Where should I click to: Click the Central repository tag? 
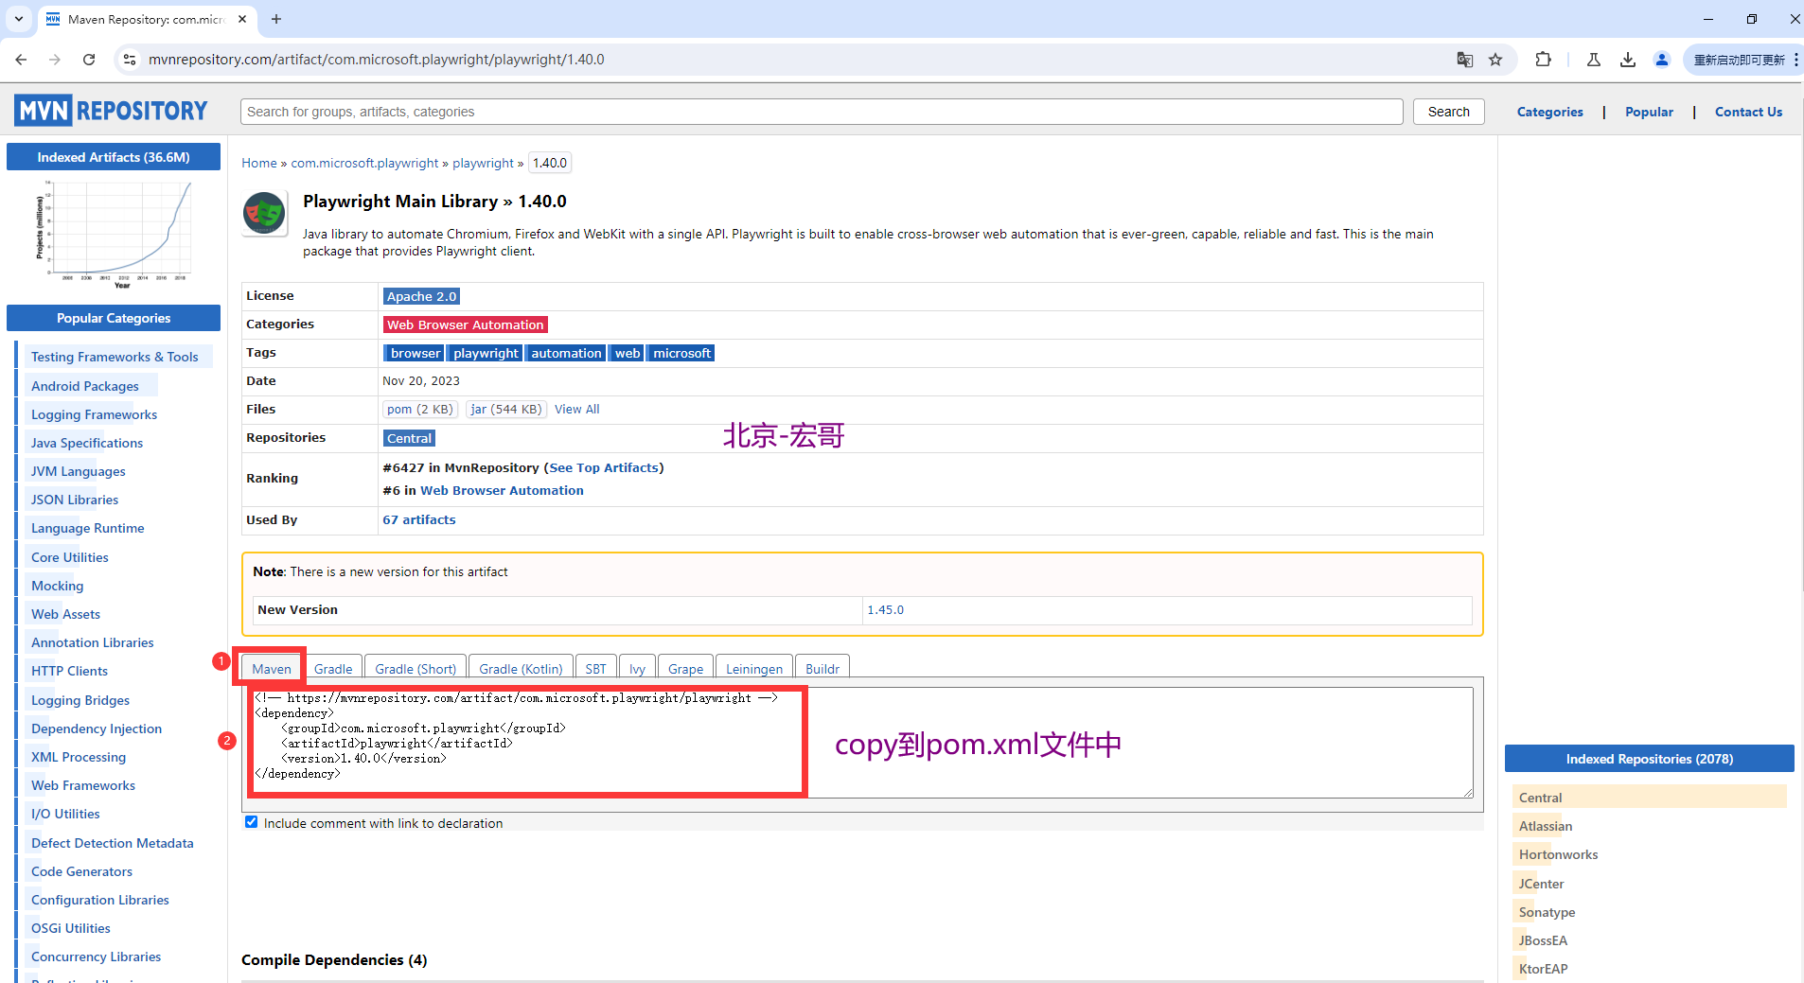pos(409,438)
